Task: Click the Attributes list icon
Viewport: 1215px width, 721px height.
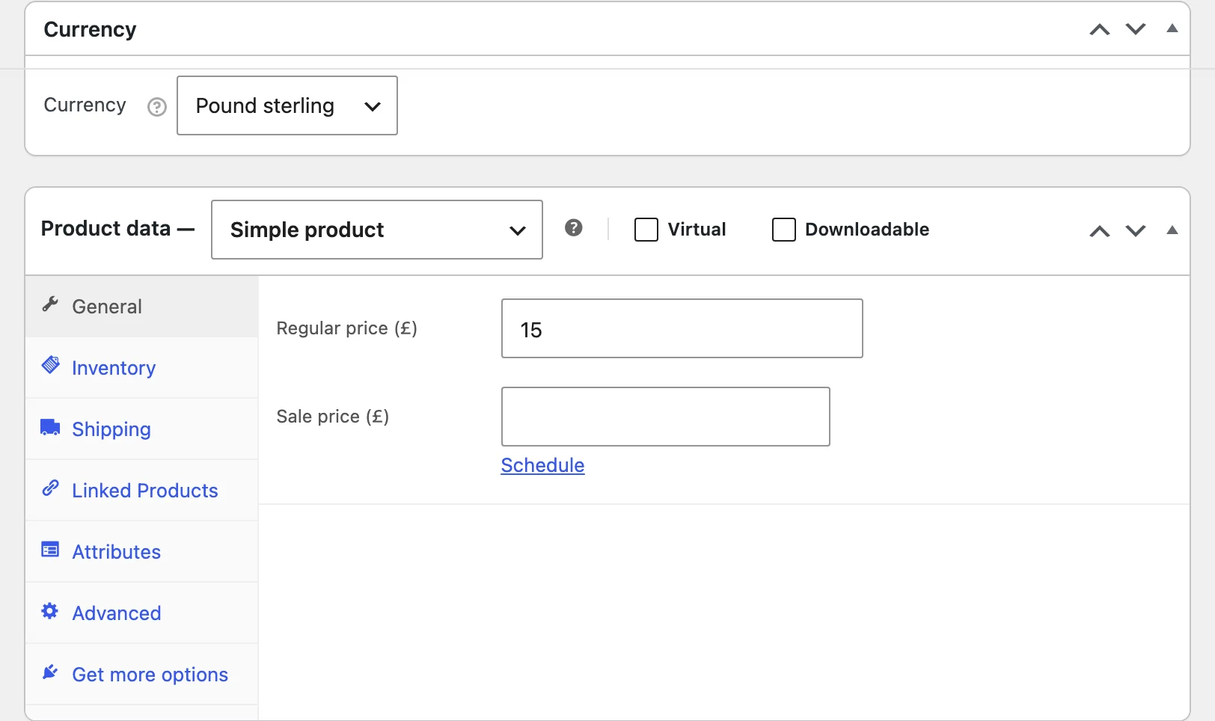Action: tap(50, 550)
